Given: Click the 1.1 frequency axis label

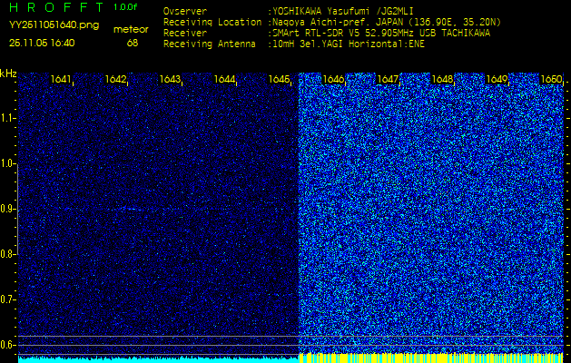Looking at the screenshot, I should click(x=6, y=119).
